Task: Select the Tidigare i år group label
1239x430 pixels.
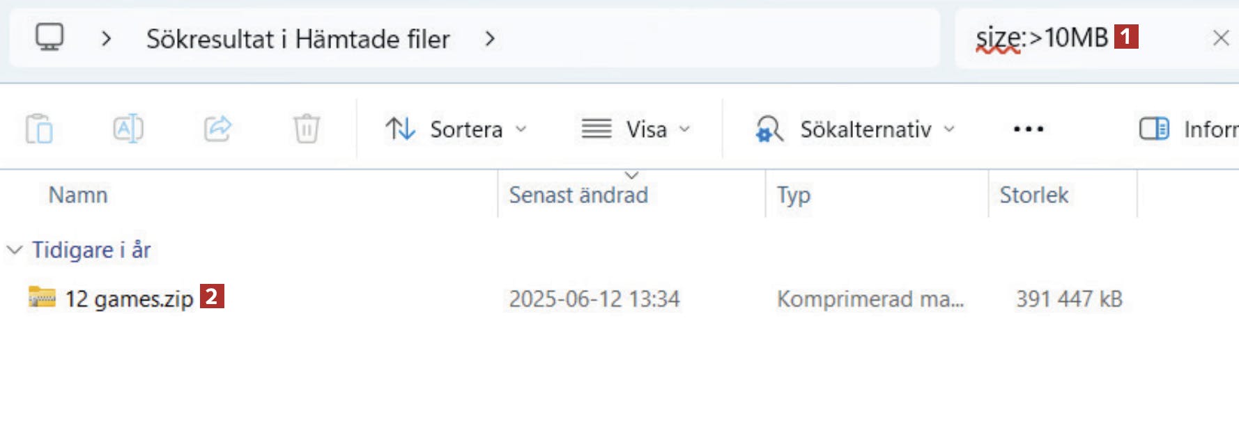Action: (91, 250)
